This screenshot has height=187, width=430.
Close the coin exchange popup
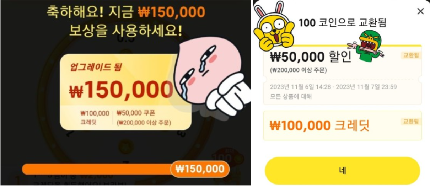(x=420, y=11)
